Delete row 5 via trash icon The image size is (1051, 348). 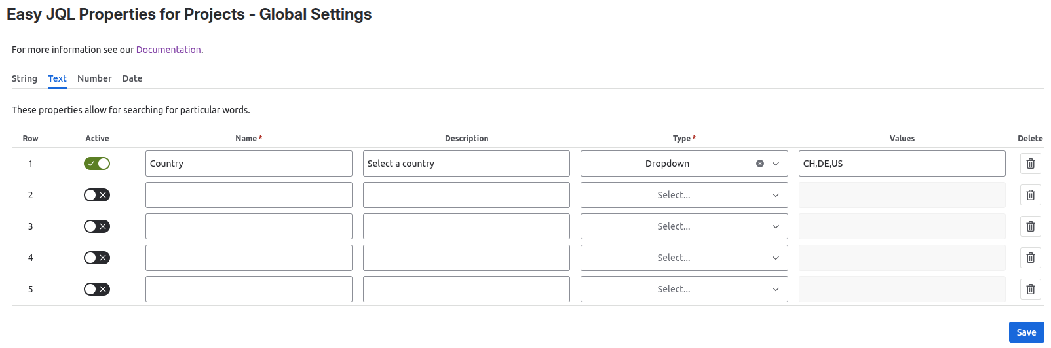click(1030, 289)
